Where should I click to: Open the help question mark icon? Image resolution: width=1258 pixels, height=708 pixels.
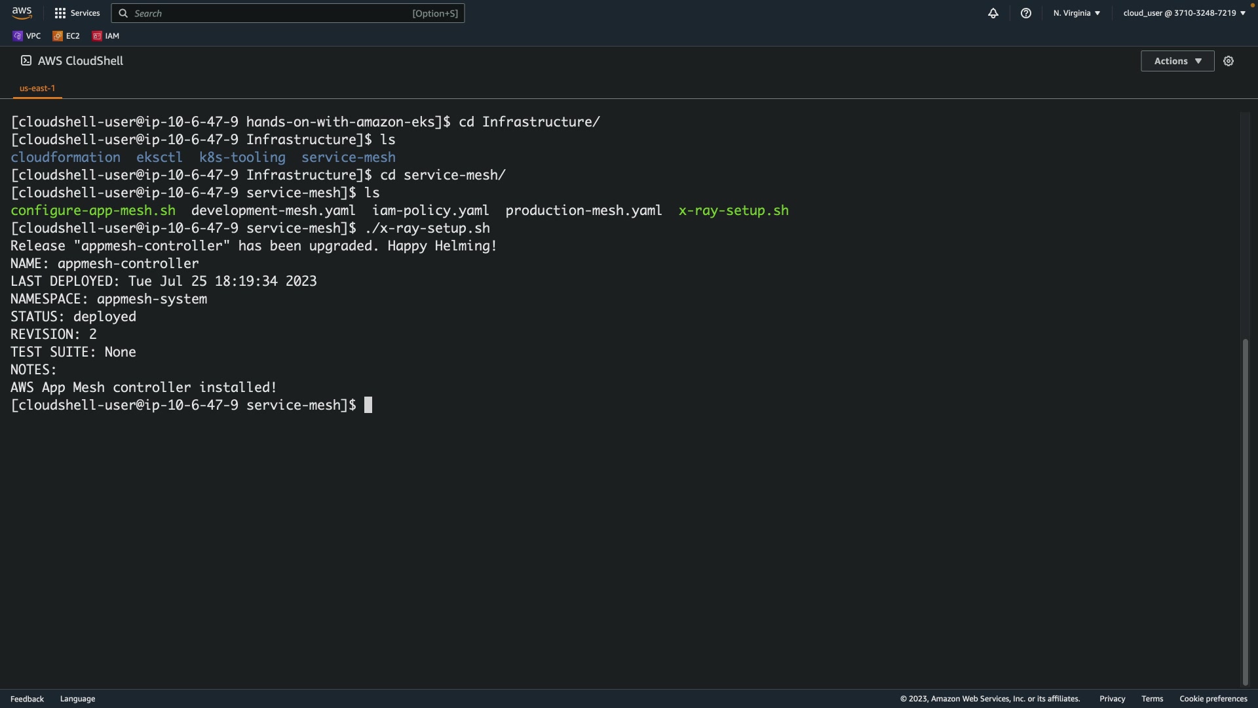pyautogui.click(x=1025, y=13)
